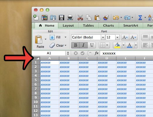Decrease font size with the A-down button
The width and height of the screenshot is (153, 117).
(x=133, y=37)
